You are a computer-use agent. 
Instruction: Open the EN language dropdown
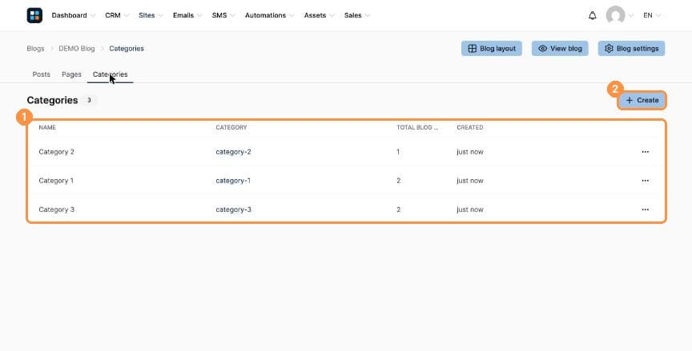pyautogui.click(x=652, y=15)
